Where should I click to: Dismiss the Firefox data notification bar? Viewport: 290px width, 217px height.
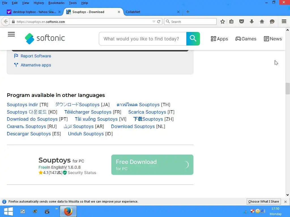[285, 202]
